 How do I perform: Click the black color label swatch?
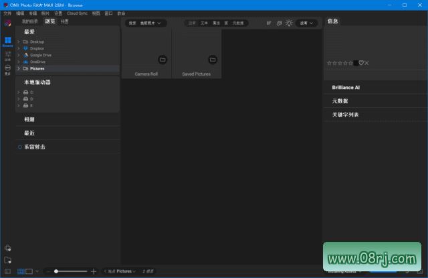point(356,63)
